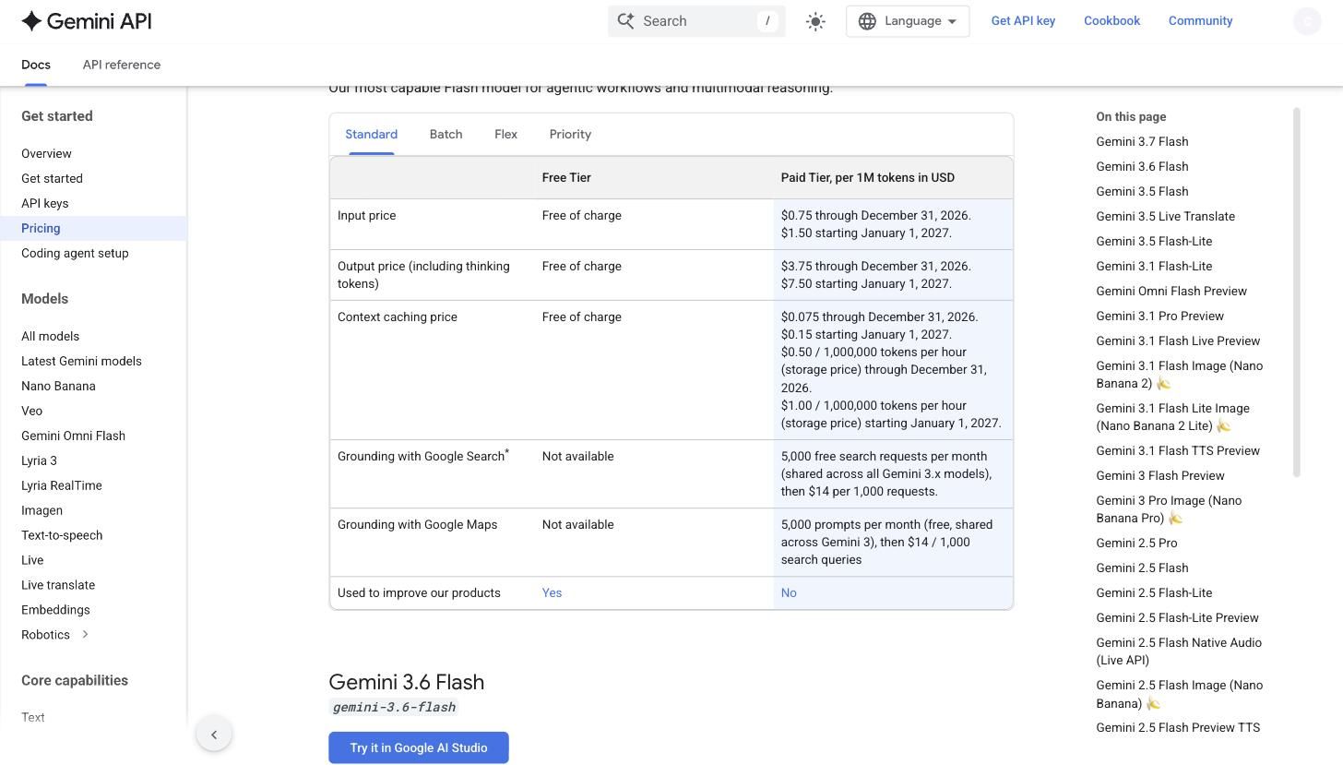Open Text-to-speech sidebar entry
This screenshot has width=1343, height=765.
click(62, 535)
